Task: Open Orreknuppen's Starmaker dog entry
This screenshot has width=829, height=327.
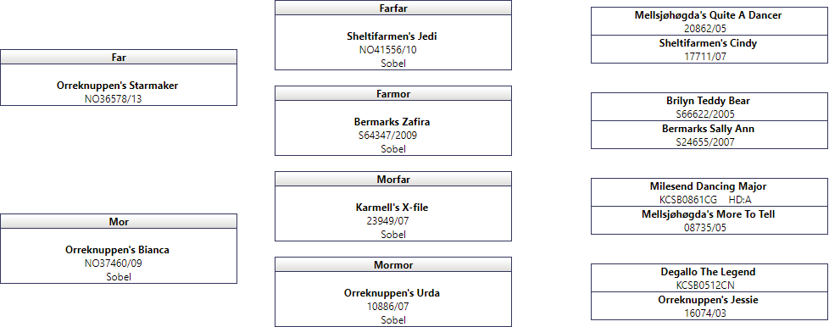Action: [x=117, y=86]
